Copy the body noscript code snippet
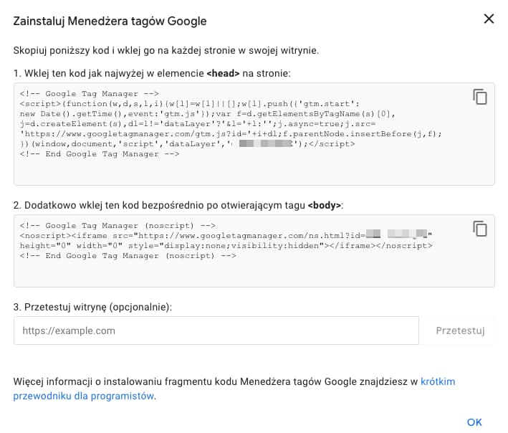The height and width of the screenshot is (433, 508). (x=480, y=229)
